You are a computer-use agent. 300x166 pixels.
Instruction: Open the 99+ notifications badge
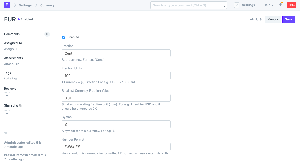[x=292, y=5]
